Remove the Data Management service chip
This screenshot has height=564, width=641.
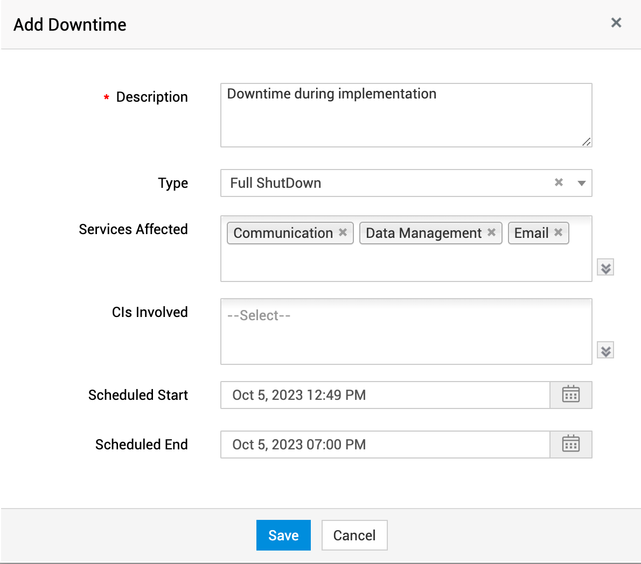click(x=491, y=232)
